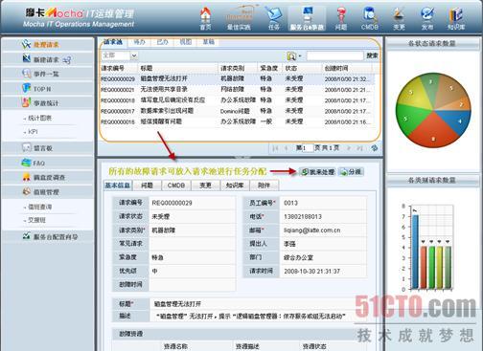483x351 pixels.
Task: Open the 首页 home icon
Action: coord(206,19)
